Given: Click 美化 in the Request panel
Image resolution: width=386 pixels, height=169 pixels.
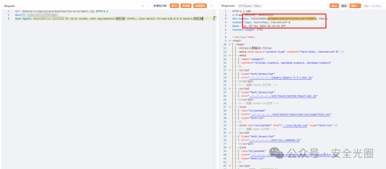Looking at the screenshot, I should click(174, 6).
